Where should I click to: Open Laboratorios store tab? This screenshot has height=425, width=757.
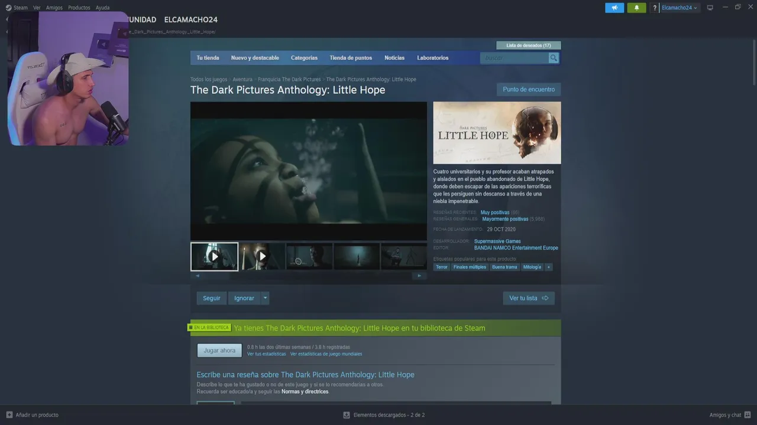[x=433, y=58]
